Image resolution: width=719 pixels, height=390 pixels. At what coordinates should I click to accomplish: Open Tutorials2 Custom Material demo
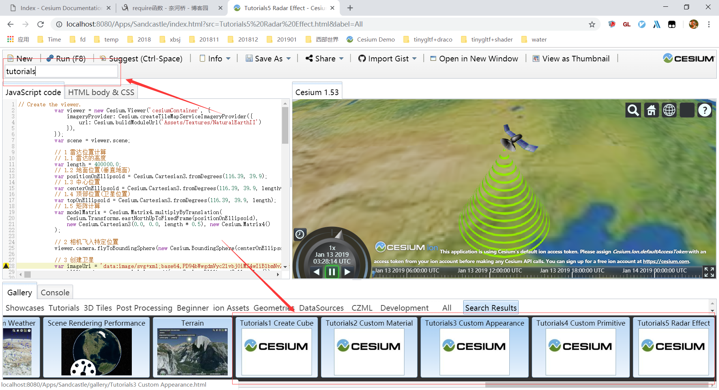coord(369,347)
